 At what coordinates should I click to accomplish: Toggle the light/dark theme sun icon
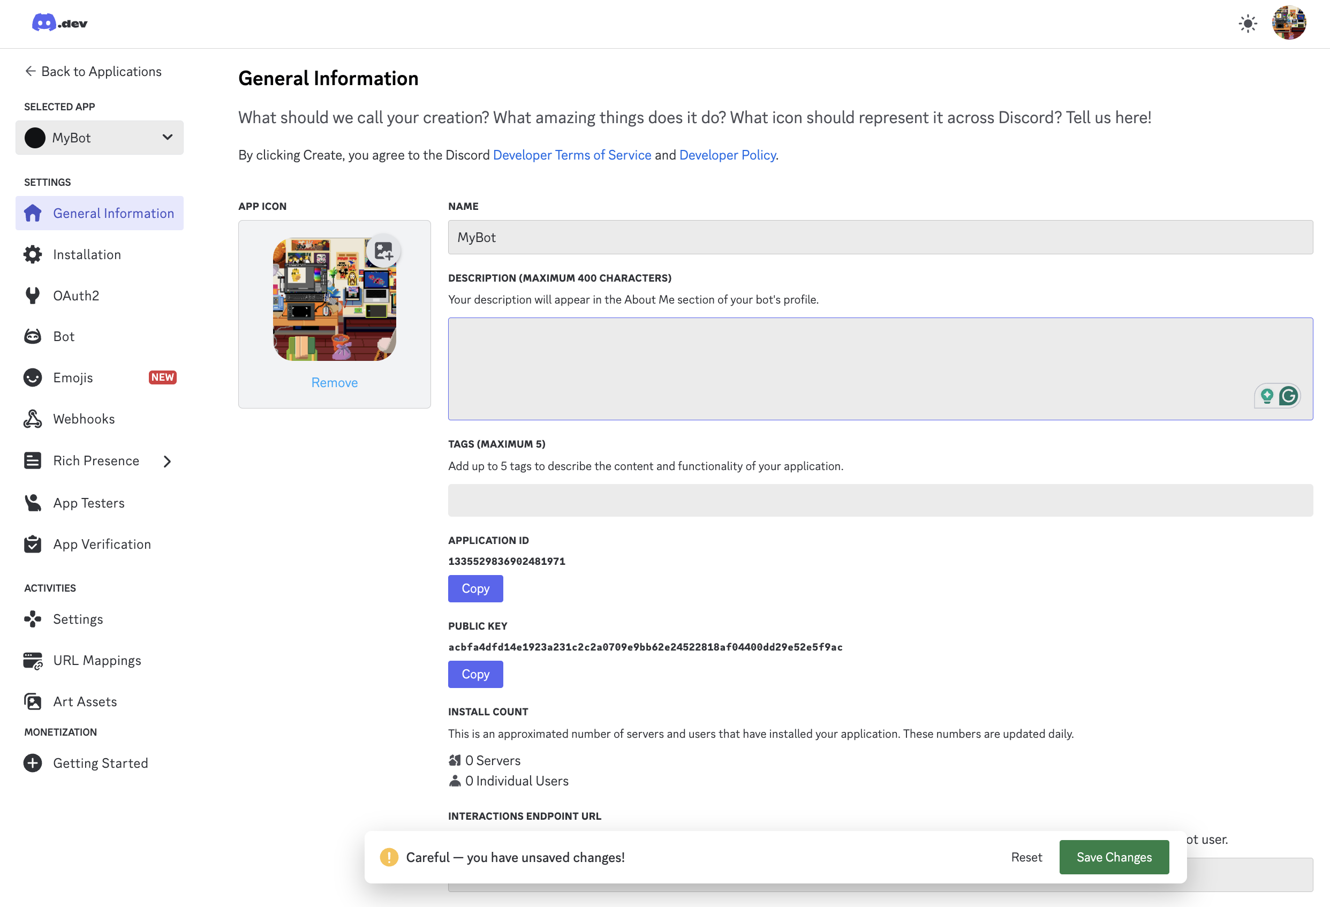(x=1247, y=24)
